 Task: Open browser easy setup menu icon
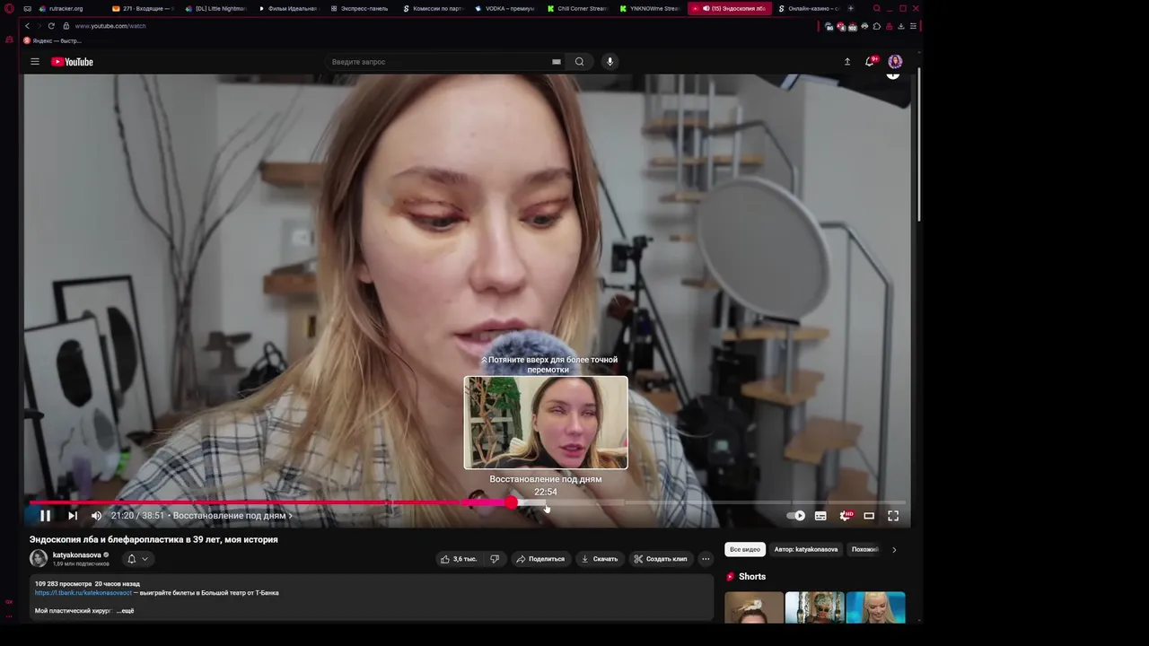(x=913, y=26)
